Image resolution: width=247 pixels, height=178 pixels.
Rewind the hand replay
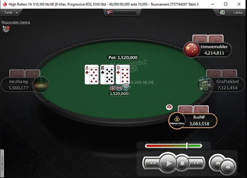152,163
